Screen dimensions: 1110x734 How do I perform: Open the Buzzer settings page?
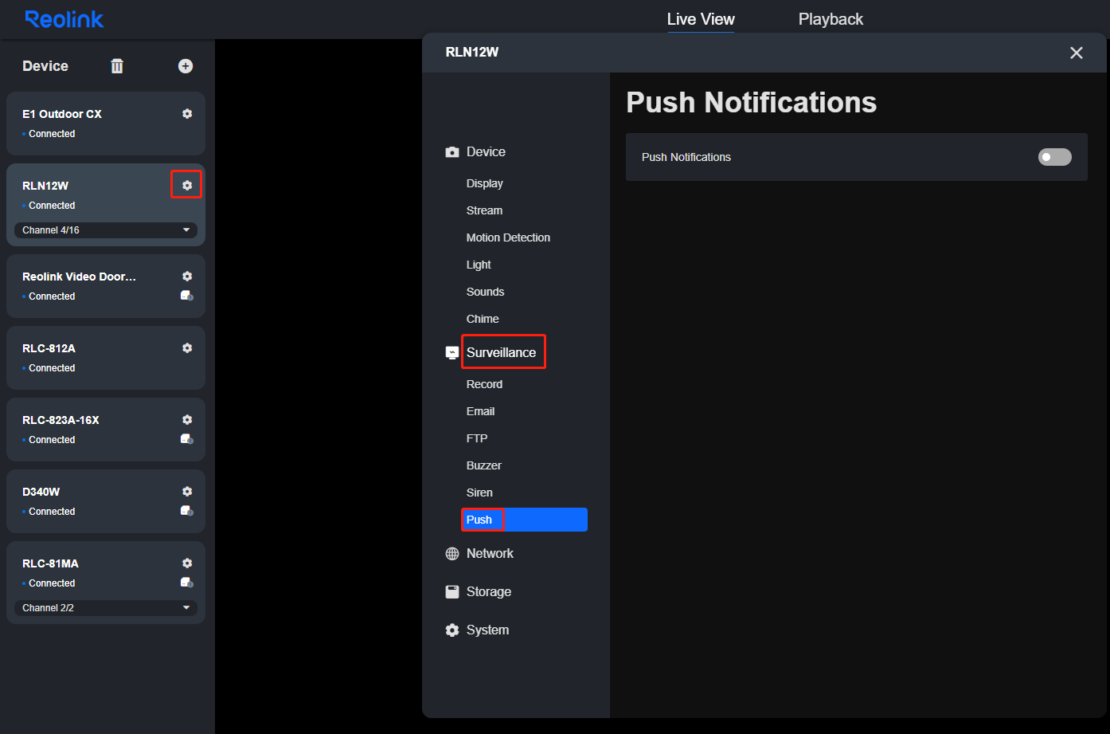484,465
